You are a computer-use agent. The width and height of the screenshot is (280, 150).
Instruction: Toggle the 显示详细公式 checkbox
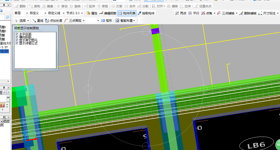[x=17, y=43]
